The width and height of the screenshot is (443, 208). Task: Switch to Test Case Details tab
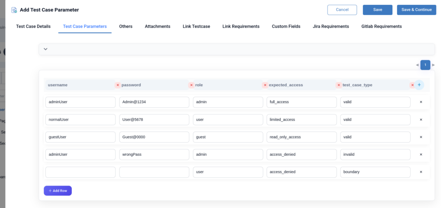[x=33, y=26]
